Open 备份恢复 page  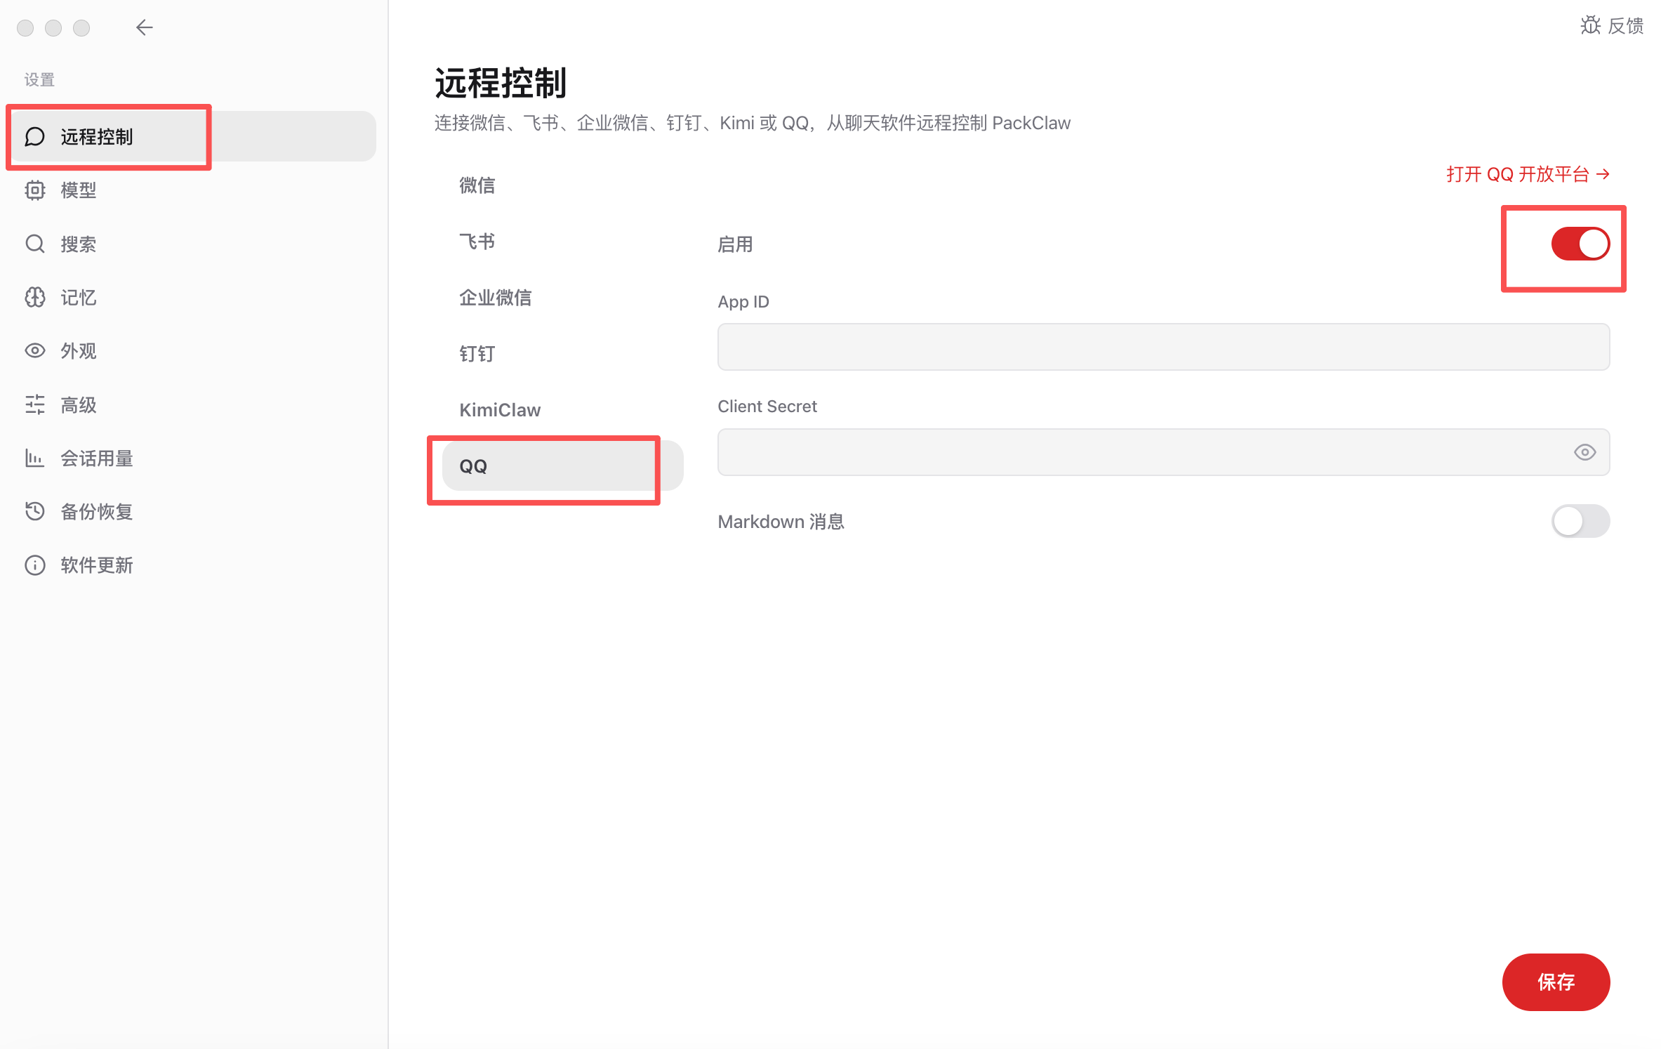[x=194, y=511]
